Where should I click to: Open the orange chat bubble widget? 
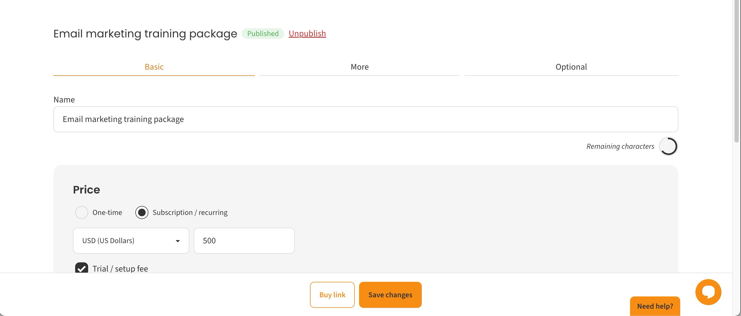click(x=708, y=292)
